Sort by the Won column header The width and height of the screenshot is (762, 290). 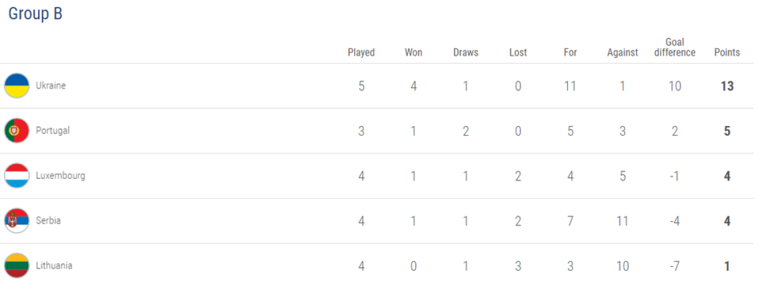point(413,53)
